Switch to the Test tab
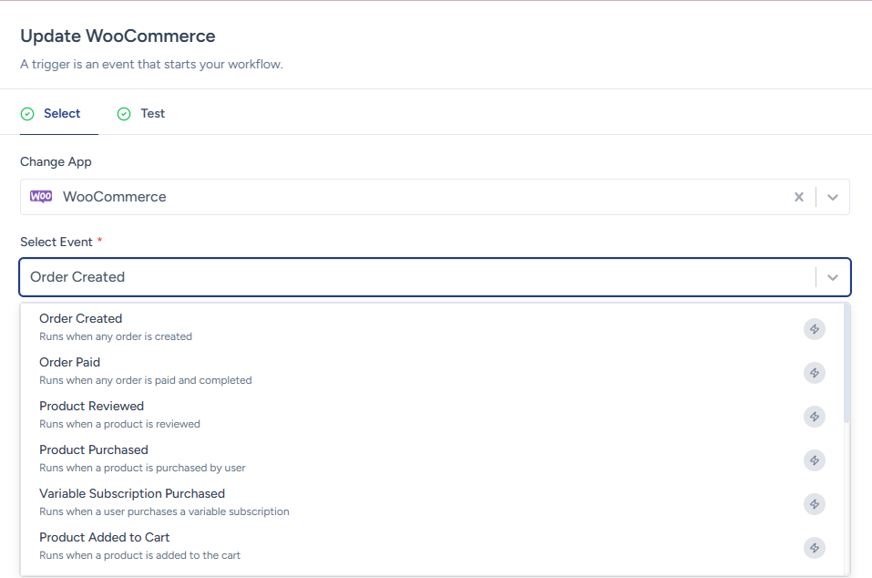This screenshot has height=578, width=872. (152, 114)
